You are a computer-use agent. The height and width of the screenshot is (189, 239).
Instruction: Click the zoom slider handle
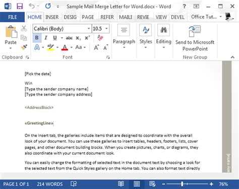click(x=182, y=184)
